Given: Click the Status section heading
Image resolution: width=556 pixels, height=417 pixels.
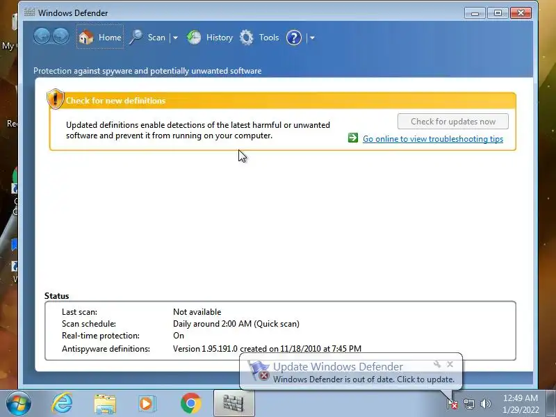Looking at the screenshot, I should pos(57,296).
